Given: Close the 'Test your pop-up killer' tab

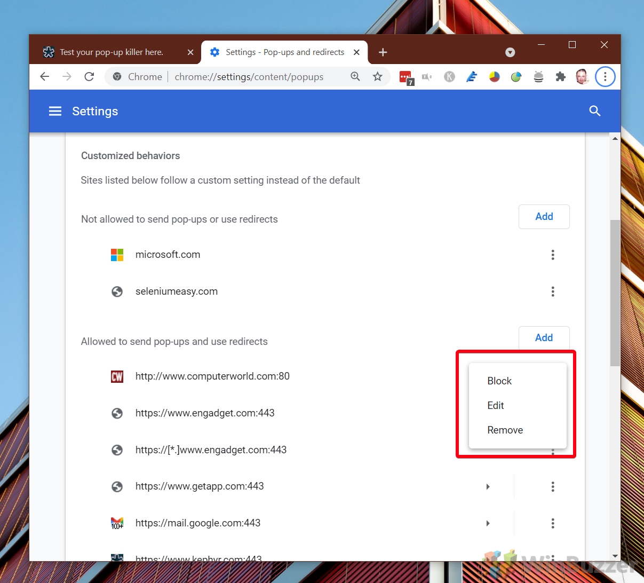Looking at the screenshot, I should point(190,52).
